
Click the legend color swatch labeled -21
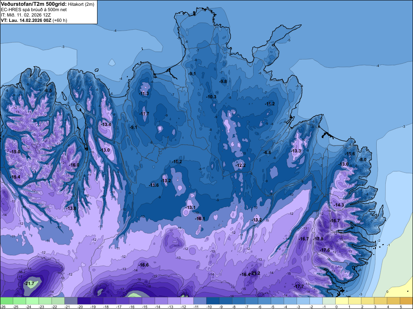(71, 301)
